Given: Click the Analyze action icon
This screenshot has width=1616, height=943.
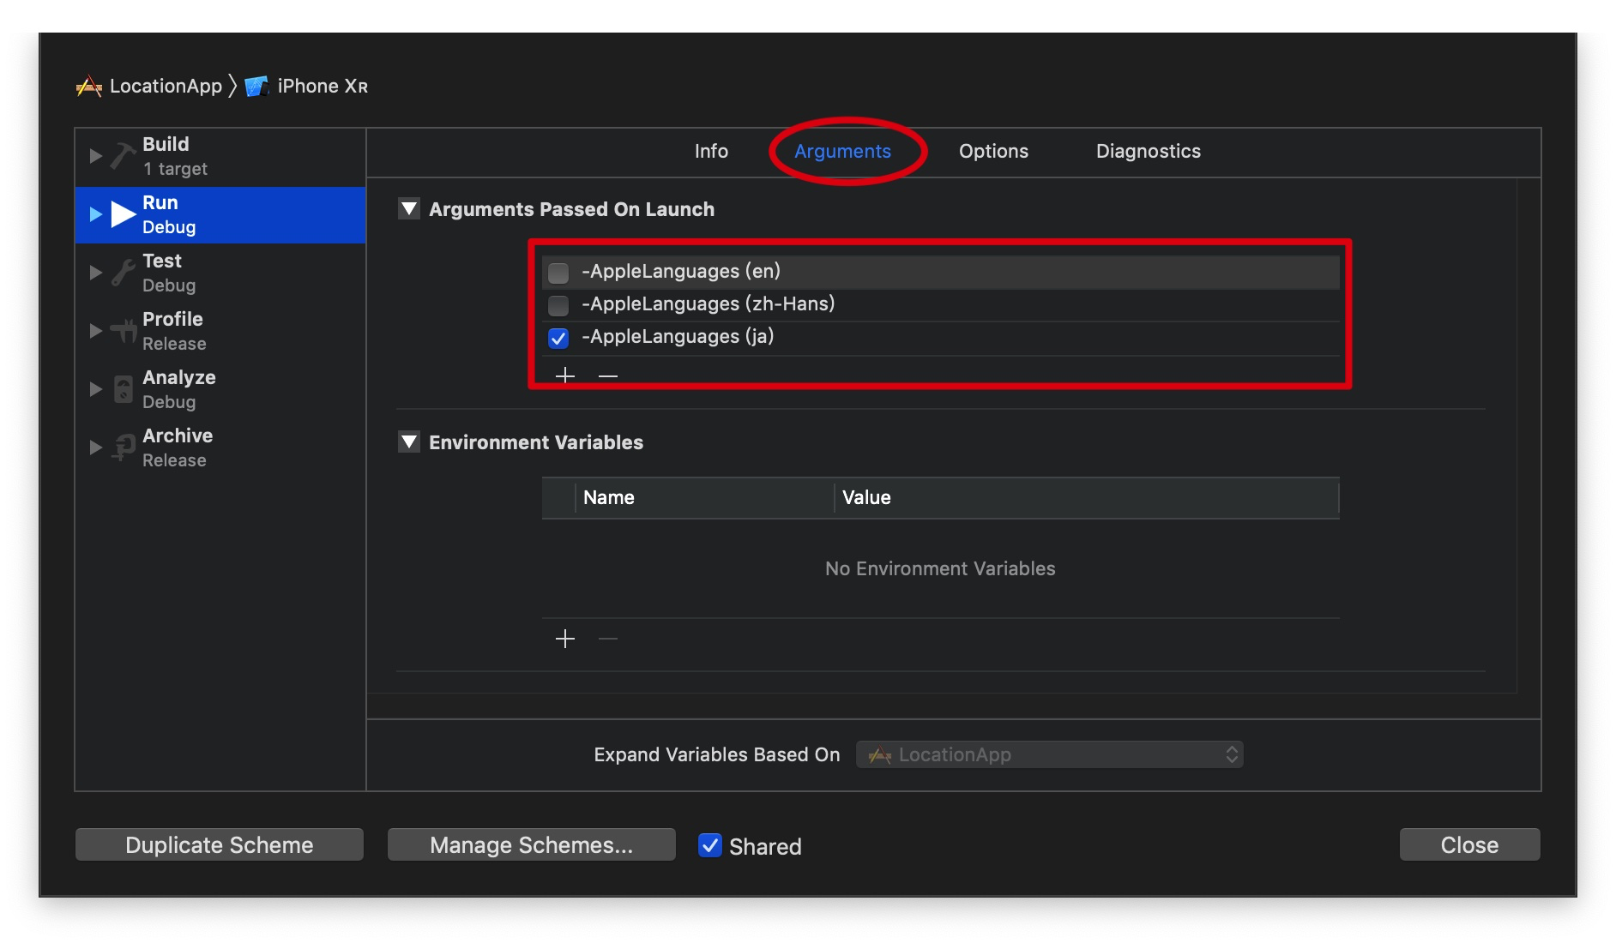Looking at the screenshot, I should point(124,389).
